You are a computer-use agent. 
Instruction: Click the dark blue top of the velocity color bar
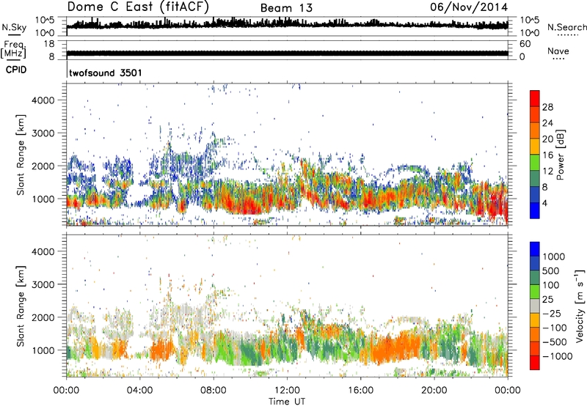tap(535, 249)
